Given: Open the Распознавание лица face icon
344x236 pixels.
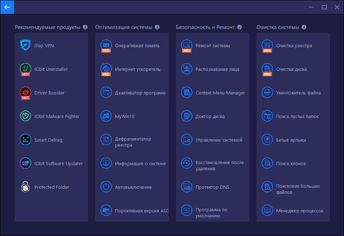Looking at the screenshot, I should coord(186,69).
